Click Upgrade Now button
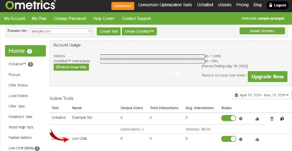Image resolution: width=292 pixels, height=151 pixels. [x=267, y=77]
